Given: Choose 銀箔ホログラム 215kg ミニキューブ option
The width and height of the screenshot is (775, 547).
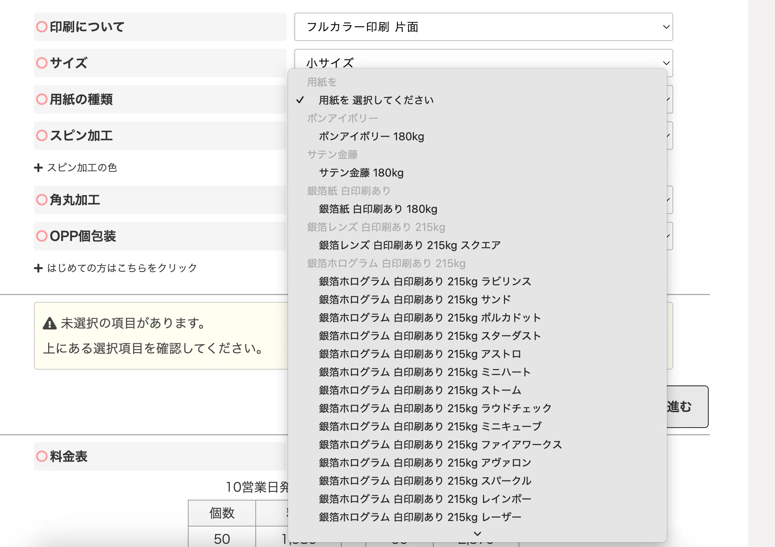Looking at the screenshot, I should pyautogui.click(x=477, y=426).
